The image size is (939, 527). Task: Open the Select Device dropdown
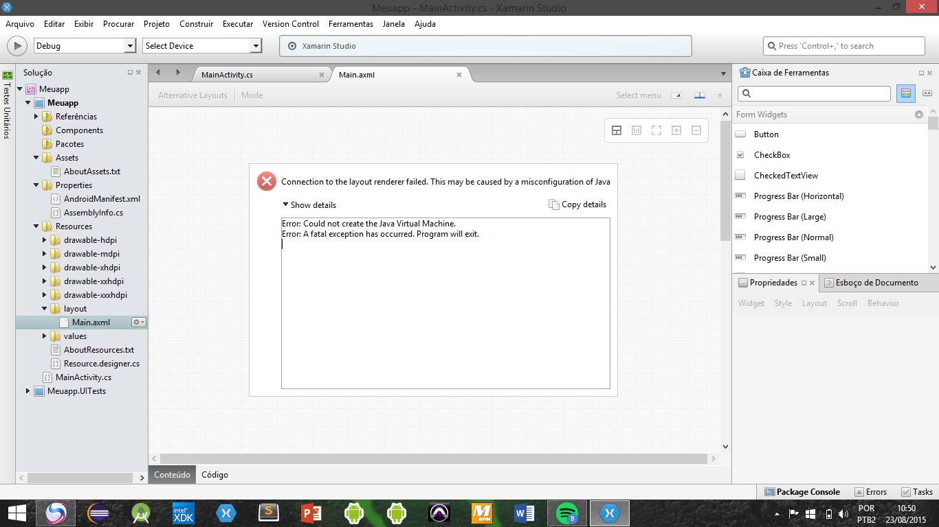(202, 46)
